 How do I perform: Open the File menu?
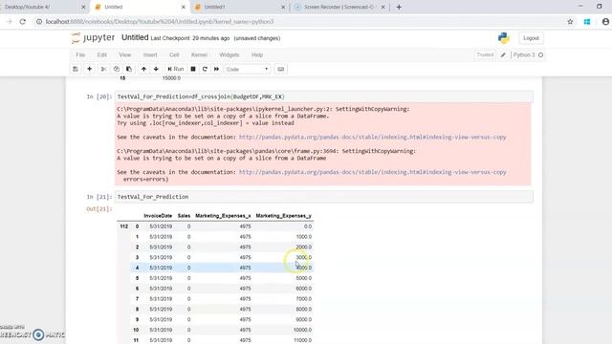(80, 55)
